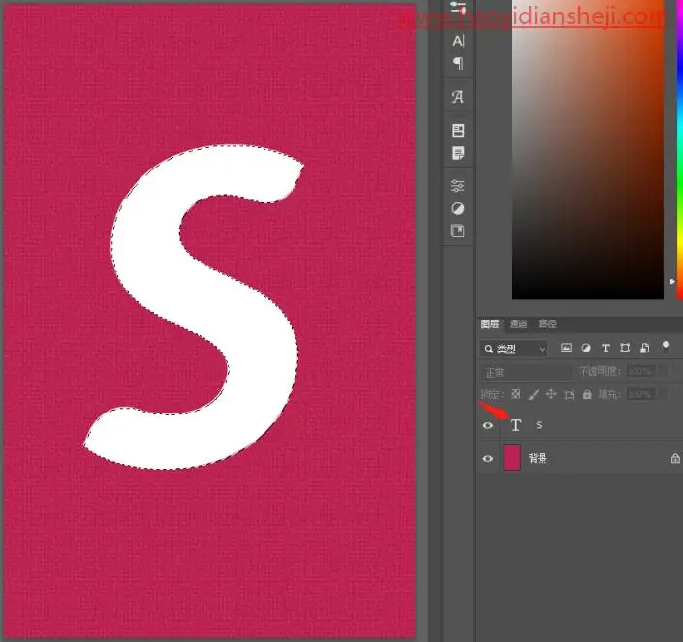Image resolution: width=683 pixels, height=642 pixels.
Task: Open the Glyphs panel icon
Action: (458, 97)
